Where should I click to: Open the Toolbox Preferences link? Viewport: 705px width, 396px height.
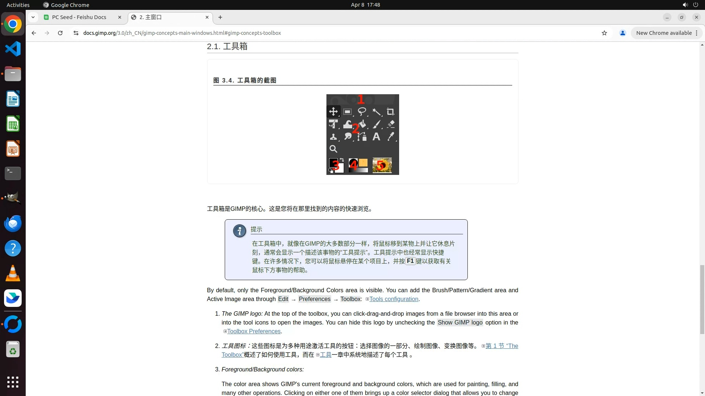(x=254, y=331)
